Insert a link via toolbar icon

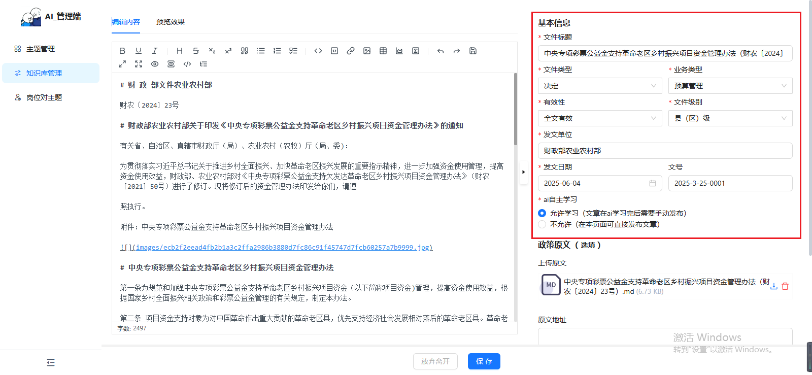coord(351,51)
